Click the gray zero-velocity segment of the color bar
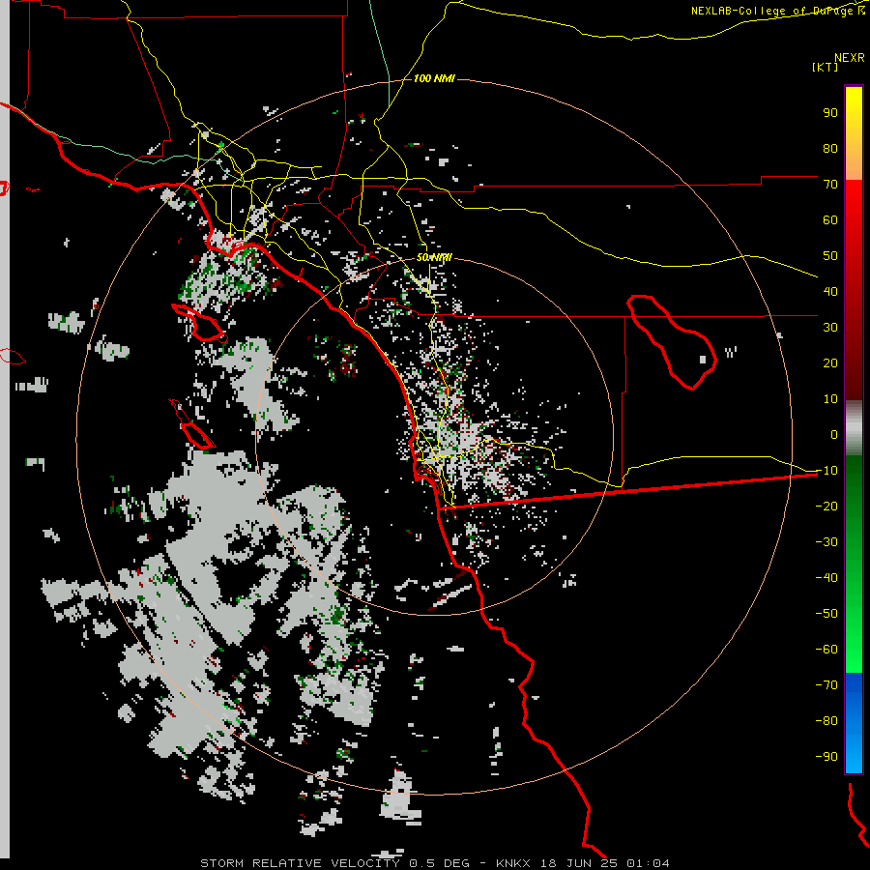Image resolution: width=870 pixels, height=870 pixels. [854, 428]
